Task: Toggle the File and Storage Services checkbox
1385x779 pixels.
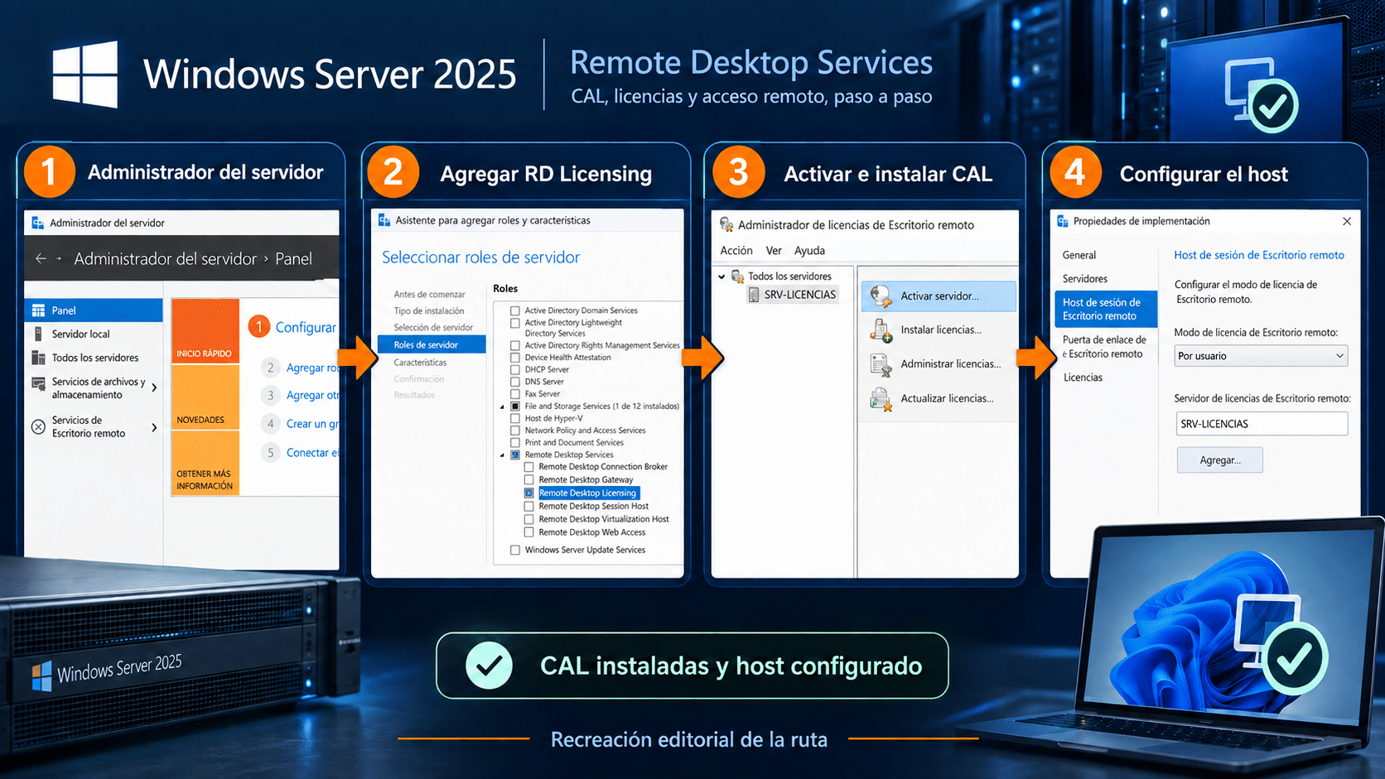Action: click(515, 406)
